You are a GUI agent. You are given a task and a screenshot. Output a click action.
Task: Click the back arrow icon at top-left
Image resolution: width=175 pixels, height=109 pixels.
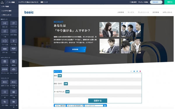click(x=2, y=2)
